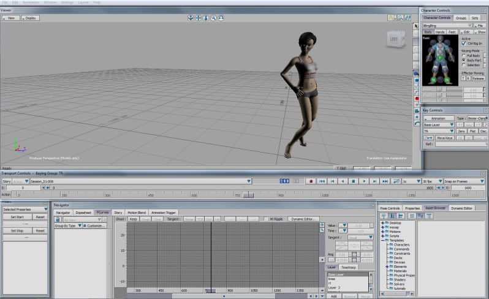Select the Body Part keying mode
This screenshot has width=489, height=299.
[x=464, y=60]
